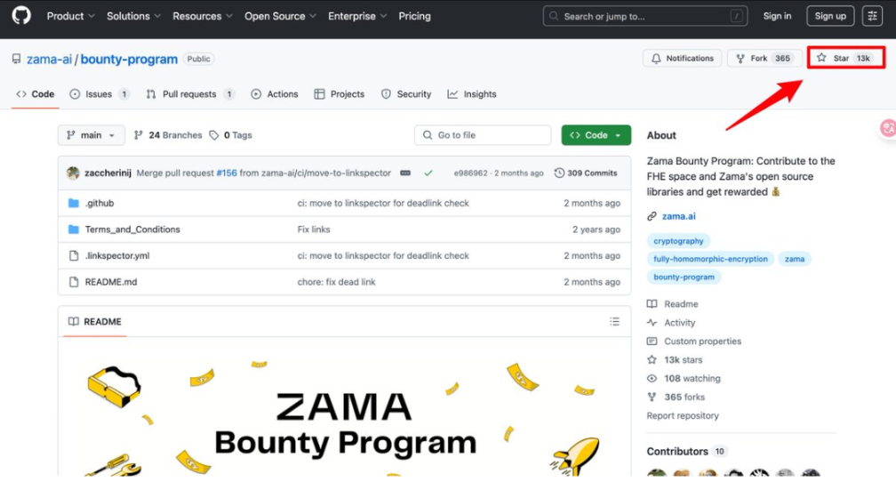Switch to the Code tab
This screenshot has height=482, width=896.
(36, 93)
